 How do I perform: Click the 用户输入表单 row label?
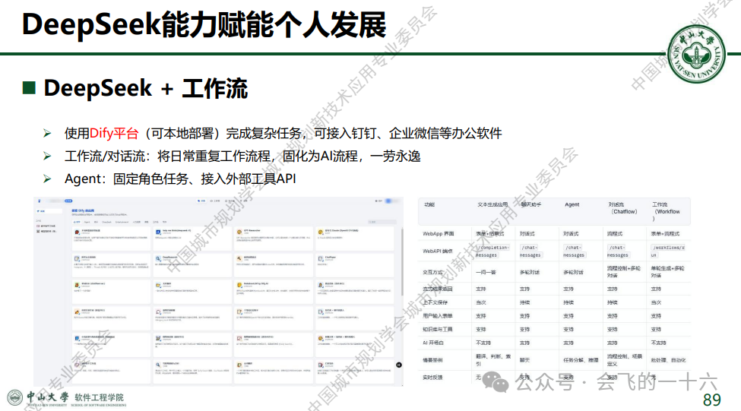[437, 315]
